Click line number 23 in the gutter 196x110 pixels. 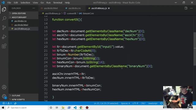46,58
